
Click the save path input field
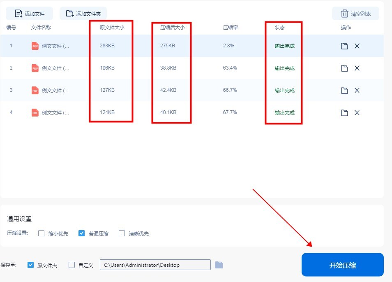coord(155,265)
